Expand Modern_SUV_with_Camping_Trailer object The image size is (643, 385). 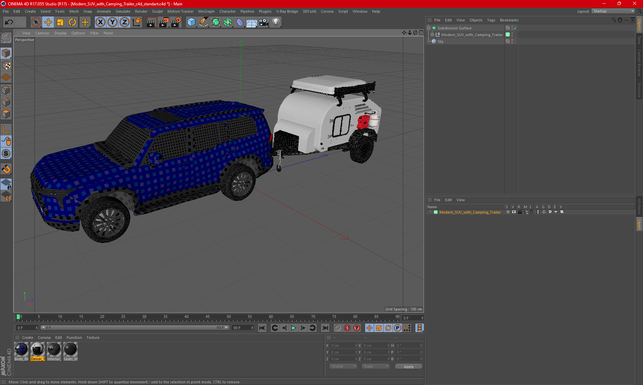(432, 34)
